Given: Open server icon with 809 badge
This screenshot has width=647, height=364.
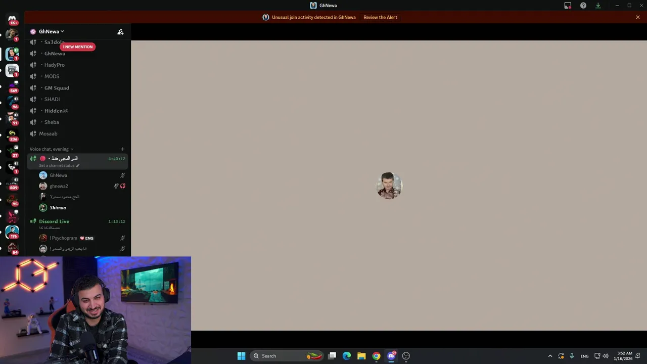Looking at the screenshot, I should coord(12,184).
